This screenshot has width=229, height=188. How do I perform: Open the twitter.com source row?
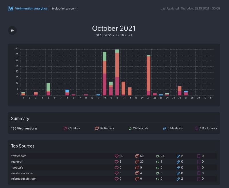click(114, 156)
